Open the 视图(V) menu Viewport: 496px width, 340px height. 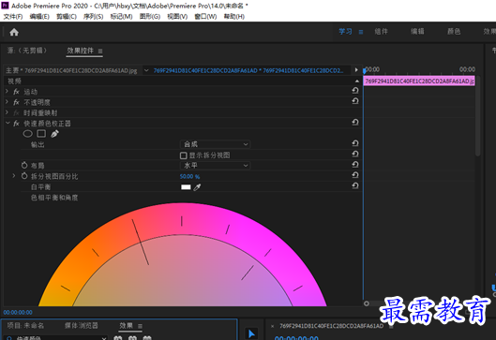coord(177,17)
